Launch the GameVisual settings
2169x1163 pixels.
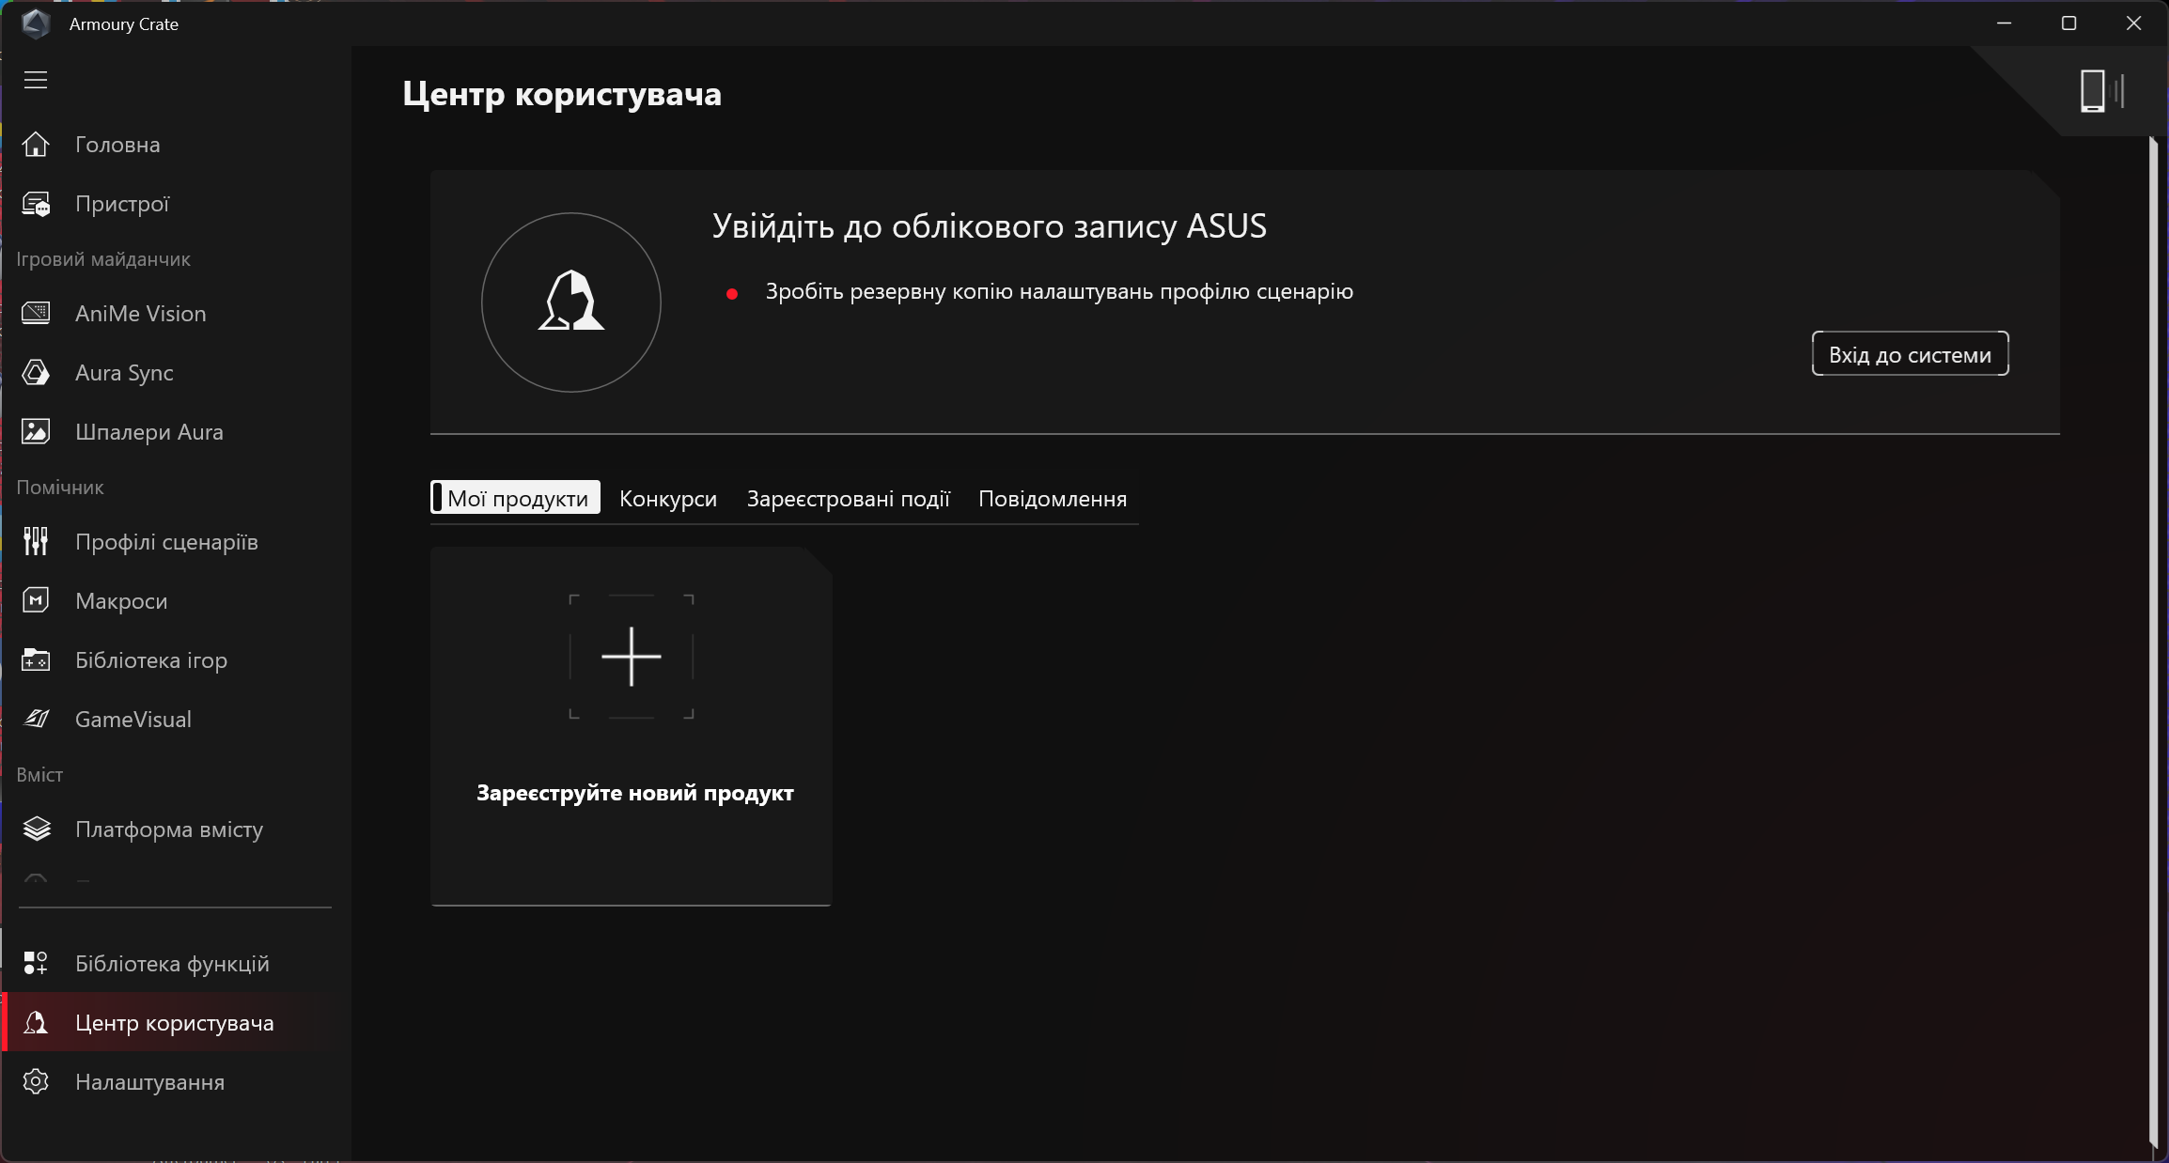click(x=133, y=720)
